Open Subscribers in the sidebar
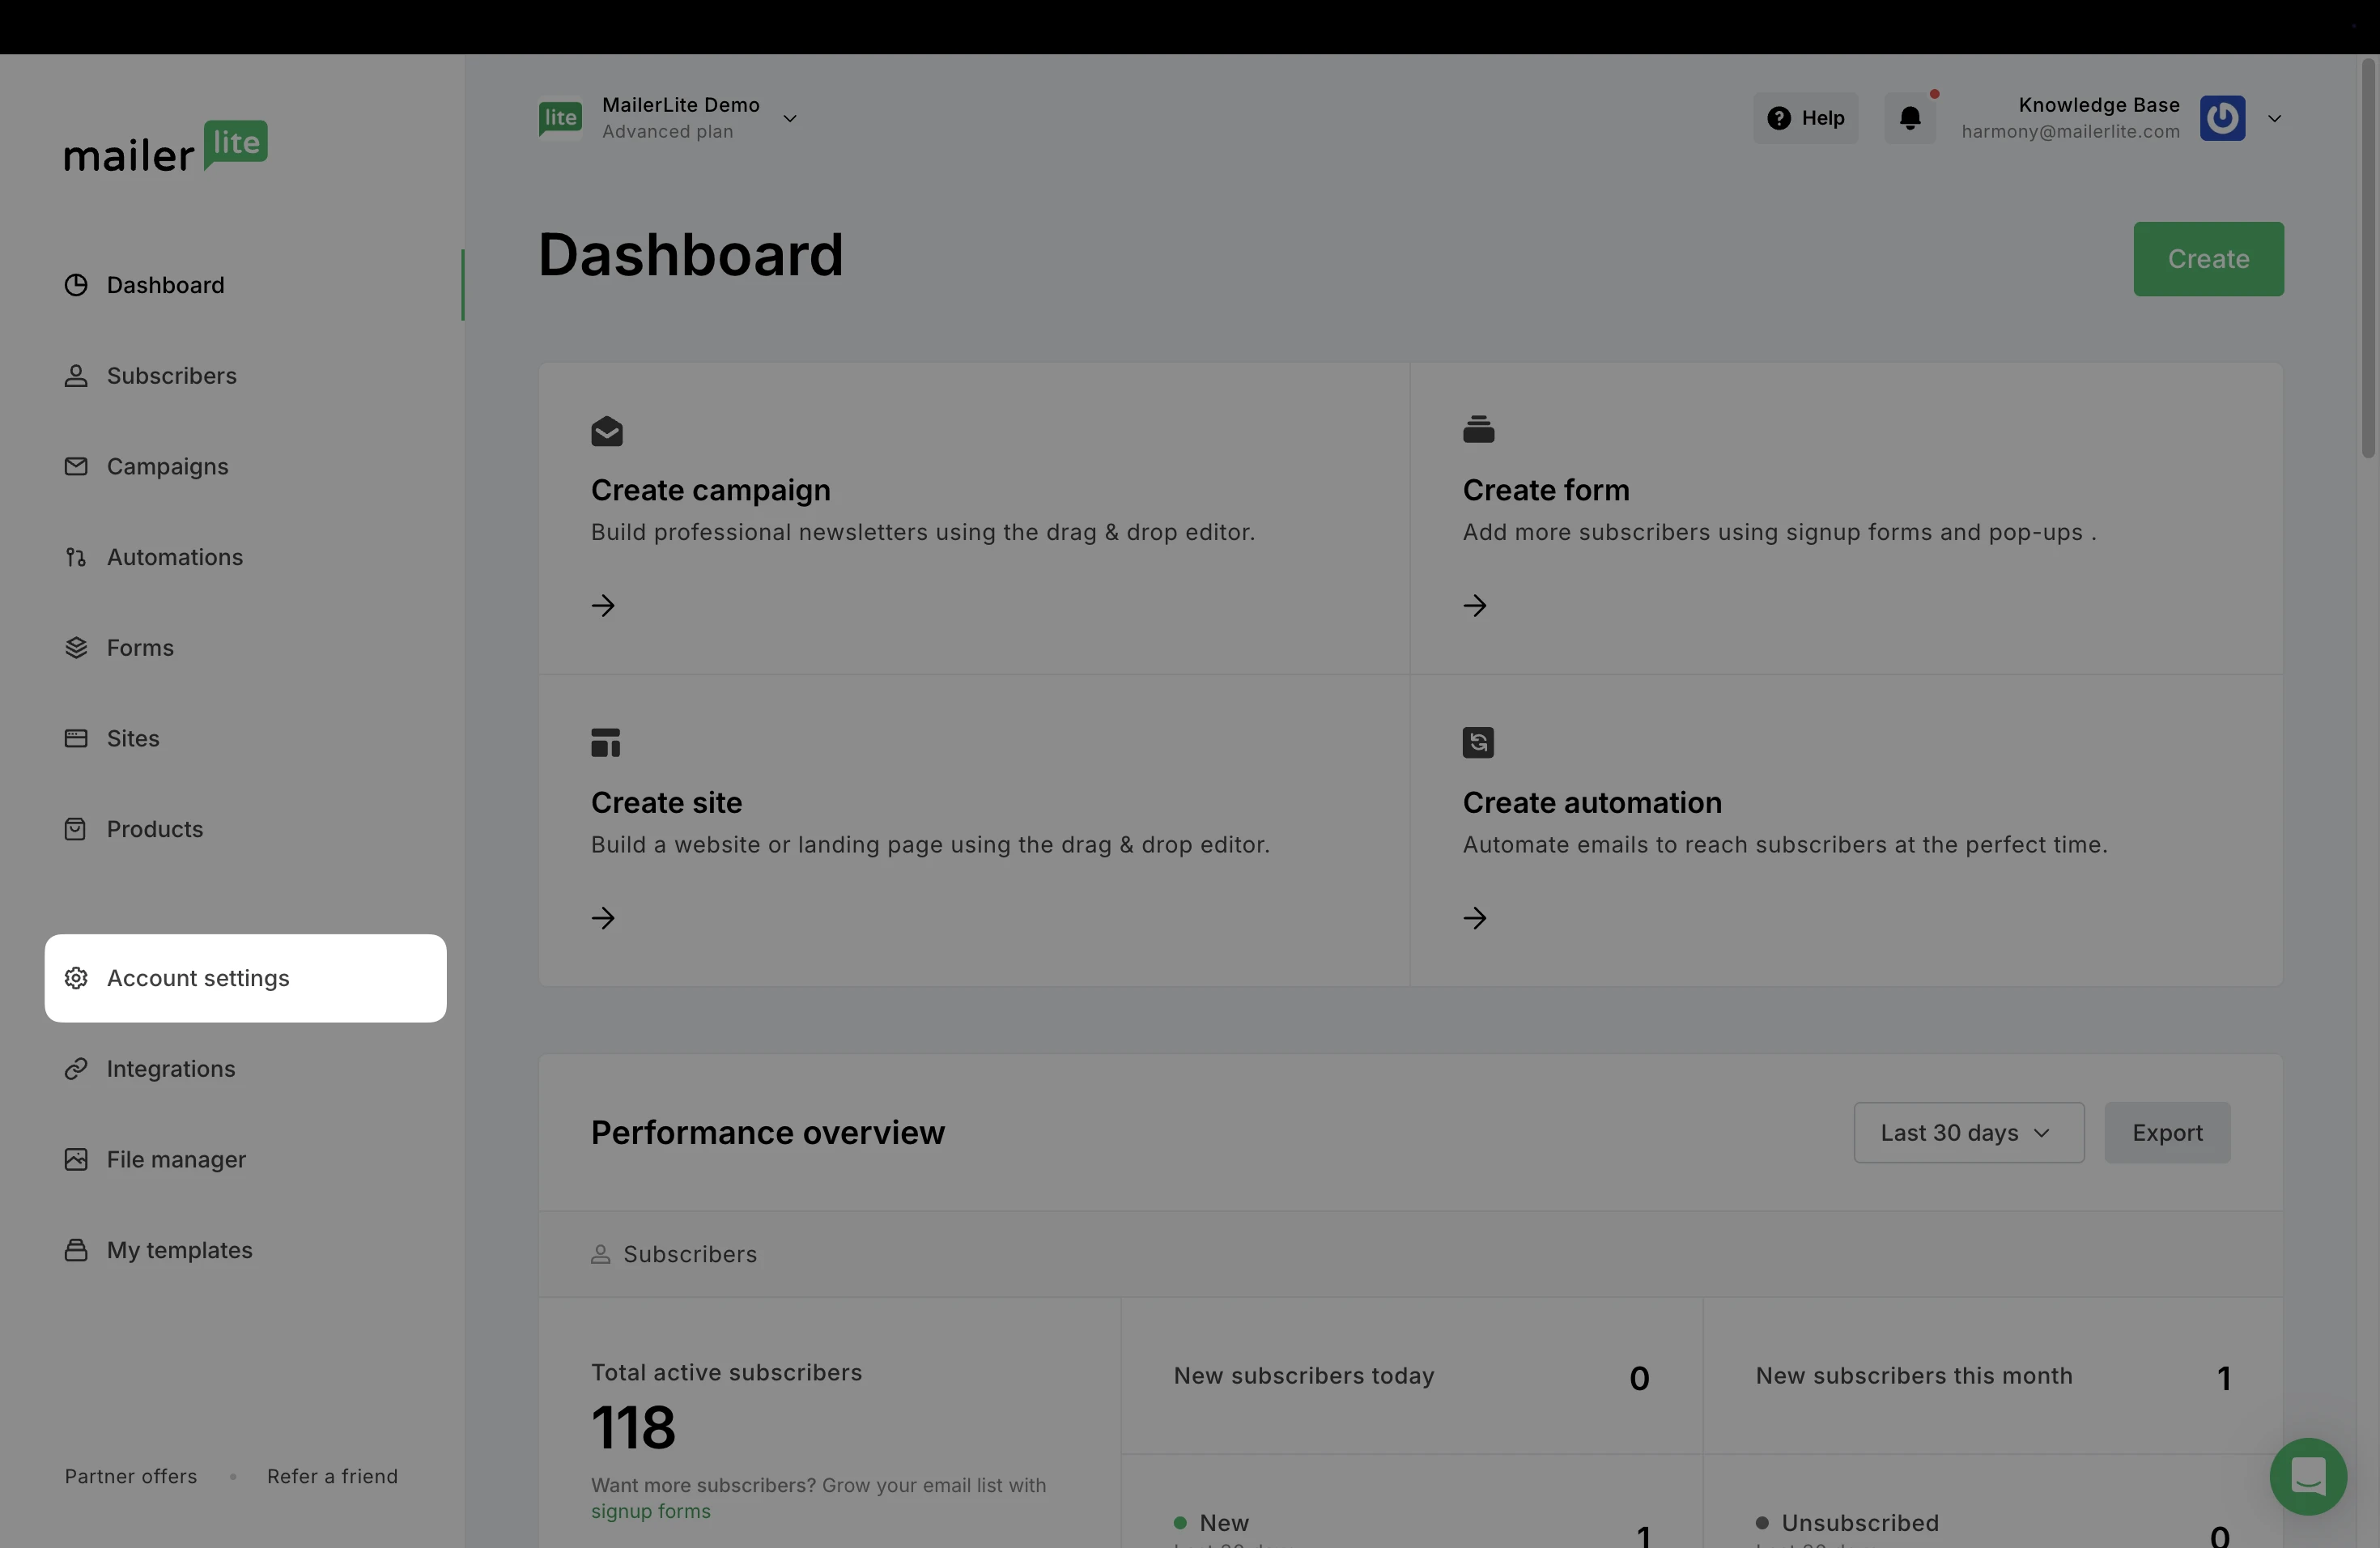The image size is (2380, 1548). (x=171, y=376)
